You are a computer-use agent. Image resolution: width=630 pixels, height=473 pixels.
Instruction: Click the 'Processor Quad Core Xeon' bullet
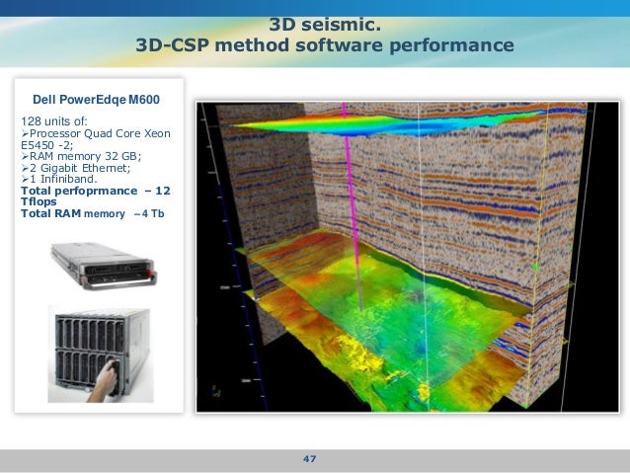click(x=96, y=133)
